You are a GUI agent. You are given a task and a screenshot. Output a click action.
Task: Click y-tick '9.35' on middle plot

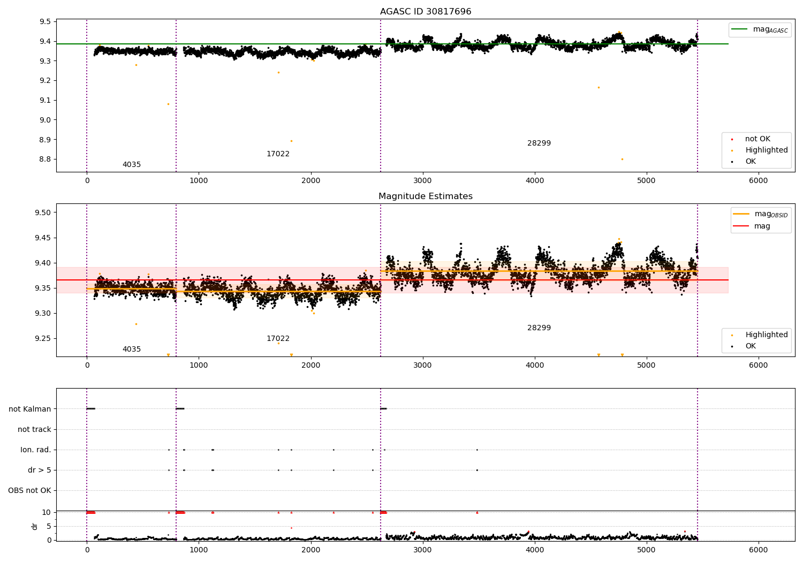tap(43, 288)
